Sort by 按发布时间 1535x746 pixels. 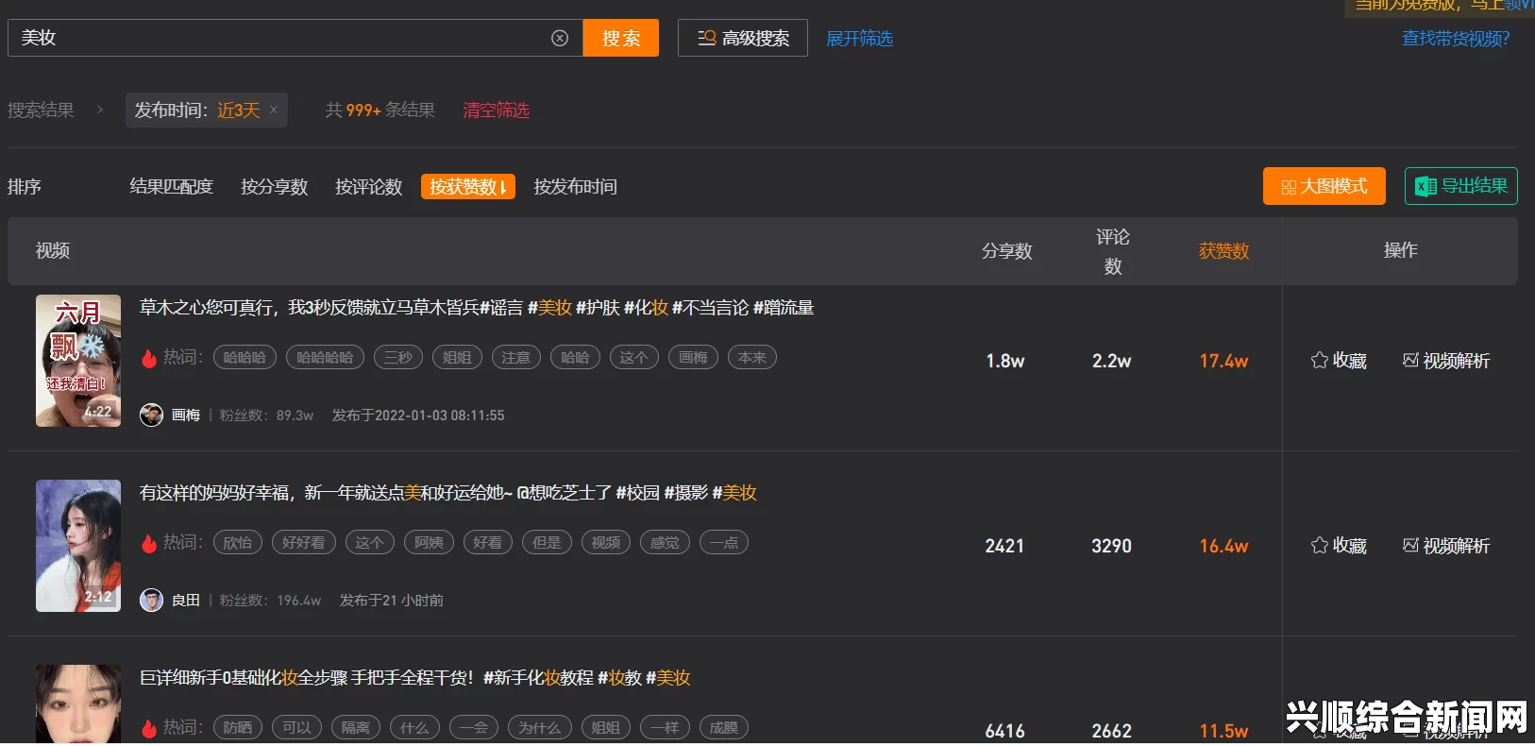(576, 187)
